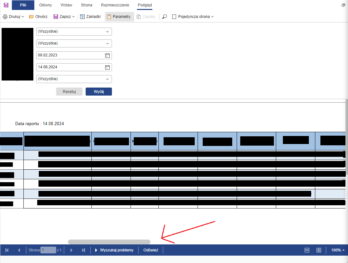Open the 100% zoom level dropdown
348x263 pixels.
pos(338,250)
